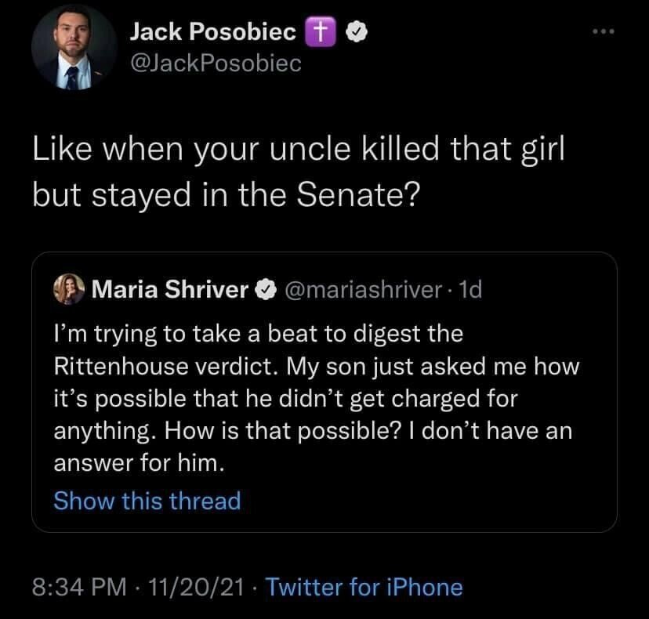Click the @mariashriver handle

(361, 291)
